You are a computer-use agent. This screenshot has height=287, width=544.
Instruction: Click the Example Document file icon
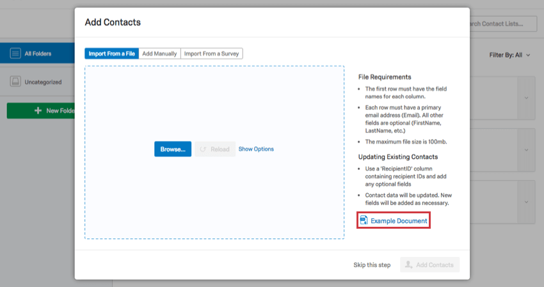click(364, 220)
